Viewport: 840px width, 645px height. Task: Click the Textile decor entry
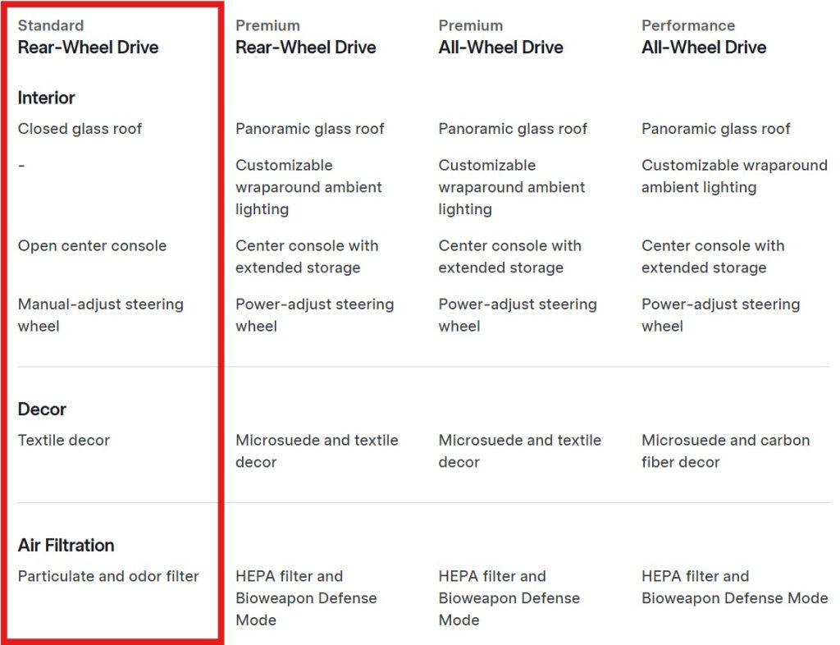(63, 441)
